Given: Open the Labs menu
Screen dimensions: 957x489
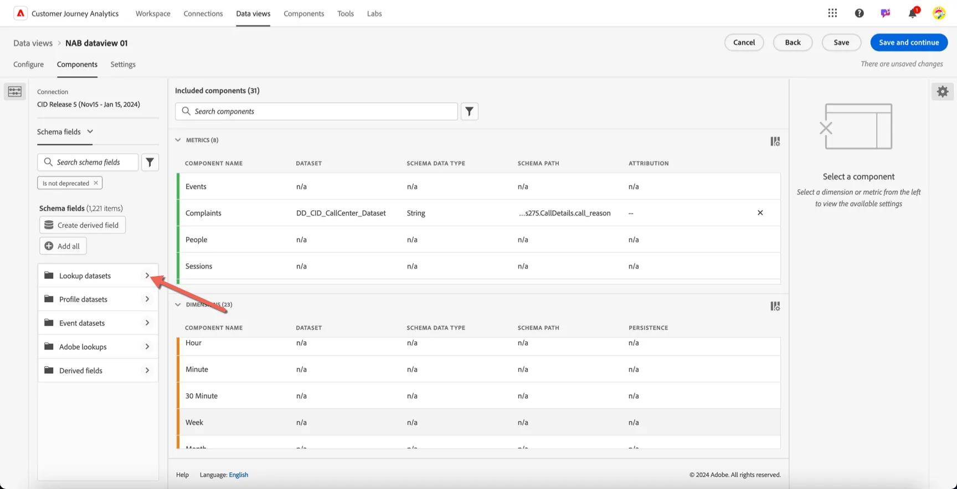Looking at the screenshot, I should click(x=374, y=13).
